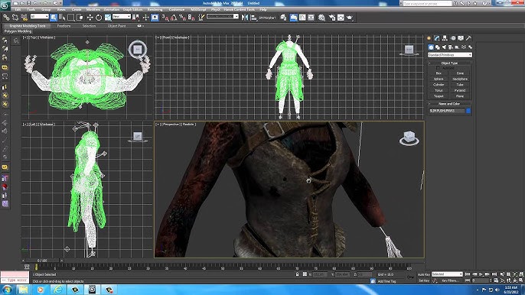Toggle the Auto Key button
Screen dimensions: 525x295
424,274
